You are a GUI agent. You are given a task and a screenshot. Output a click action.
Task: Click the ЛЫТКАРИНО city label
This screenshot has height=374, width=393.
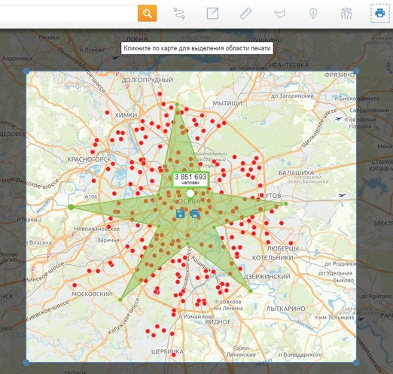pyautogui.click(x=285, y=309)
